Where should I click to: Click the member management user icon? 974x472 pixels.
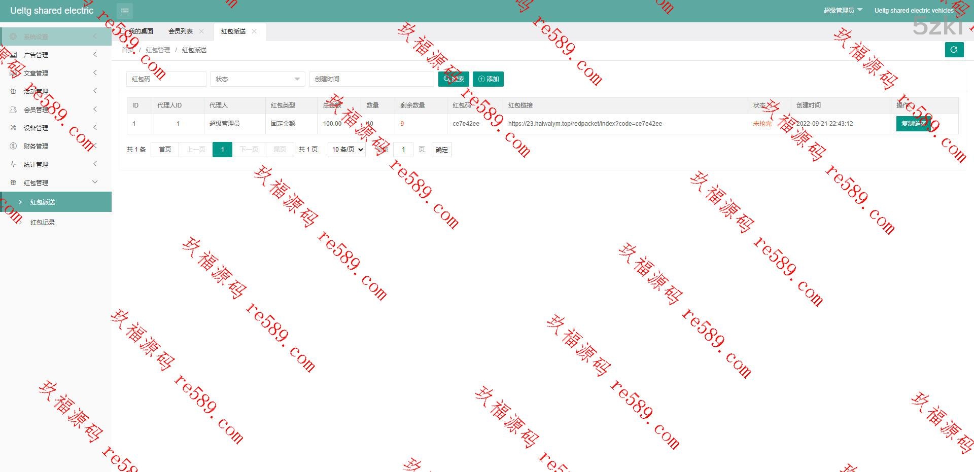coord(14,110)
